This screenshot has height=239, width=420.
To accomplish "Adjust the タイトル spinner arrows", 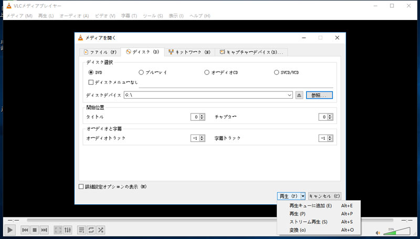I will (x=202, y=117).
